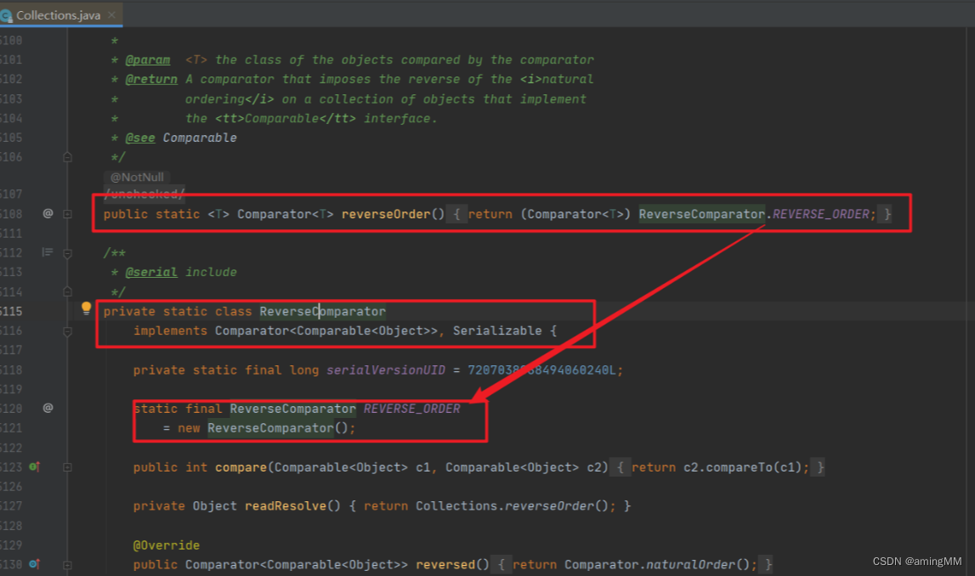Click the /unchecked/ folded annotation text
Image resolution: width=975 pixels, height=576 pixels.
coord(145,195)
